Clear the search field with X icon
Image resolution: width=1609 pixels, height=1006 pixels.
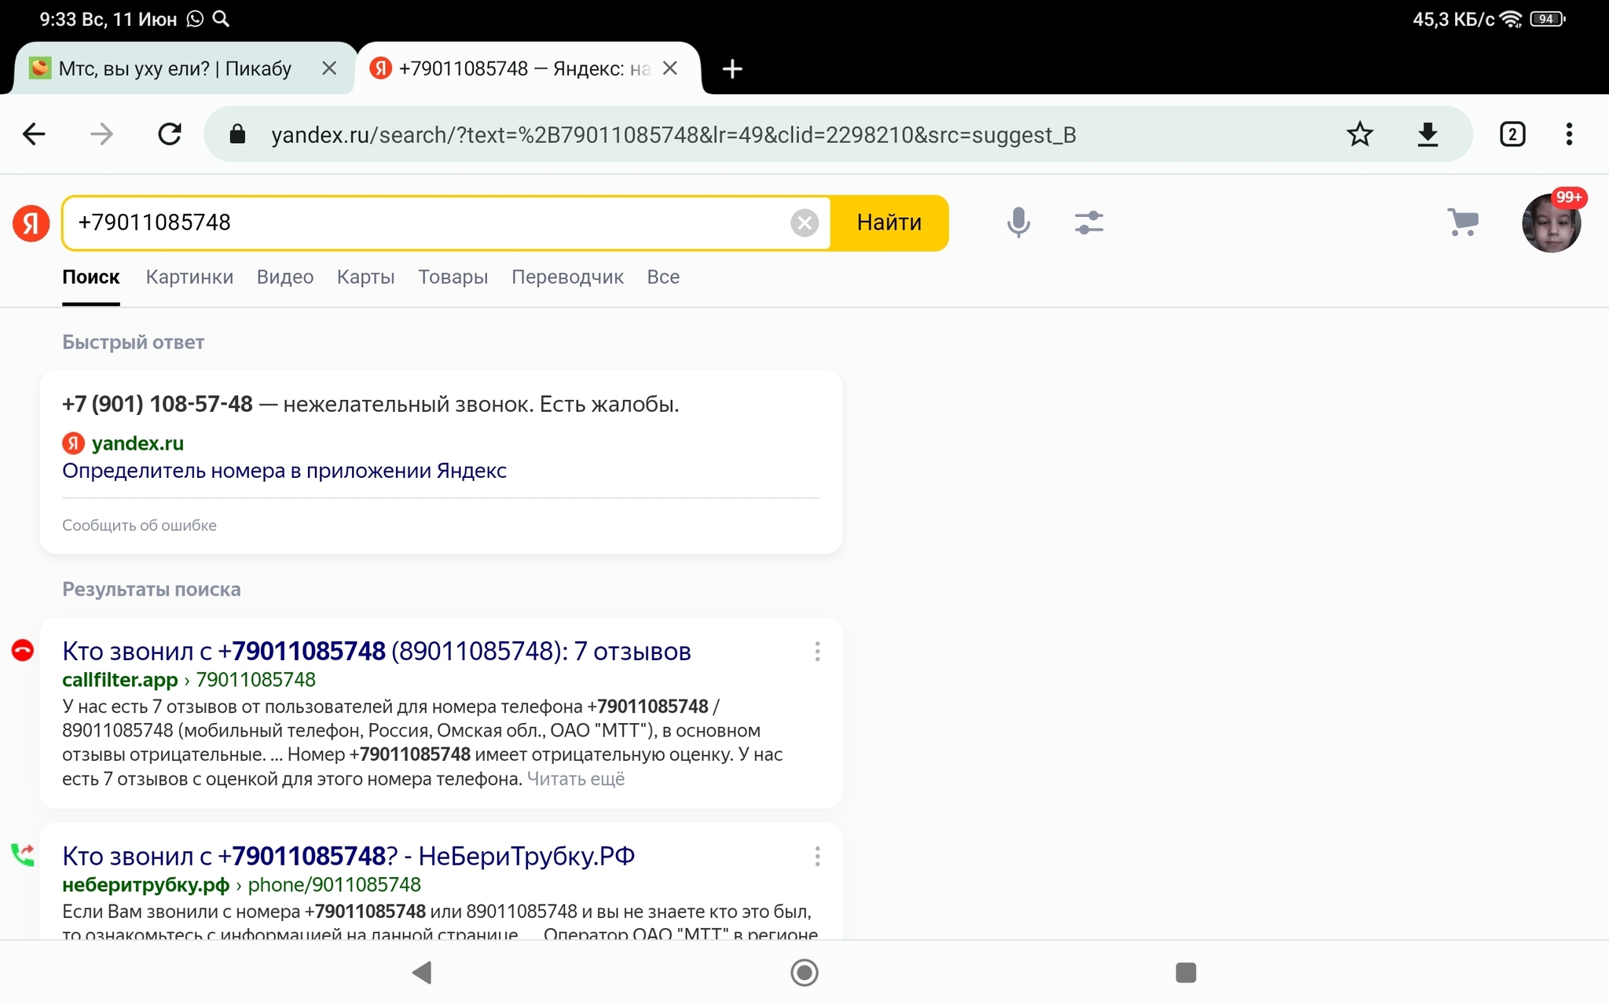pos(804,223)
